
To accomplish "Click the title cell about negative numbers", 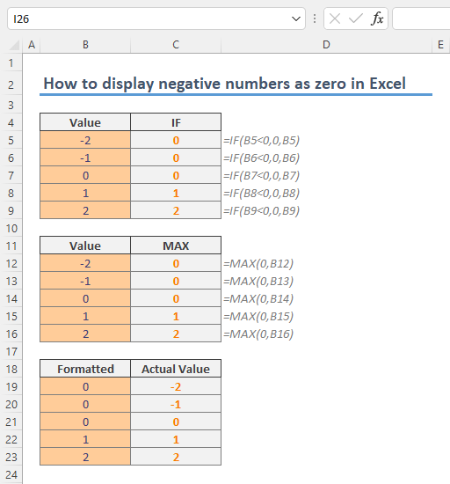I will point(224,84).
